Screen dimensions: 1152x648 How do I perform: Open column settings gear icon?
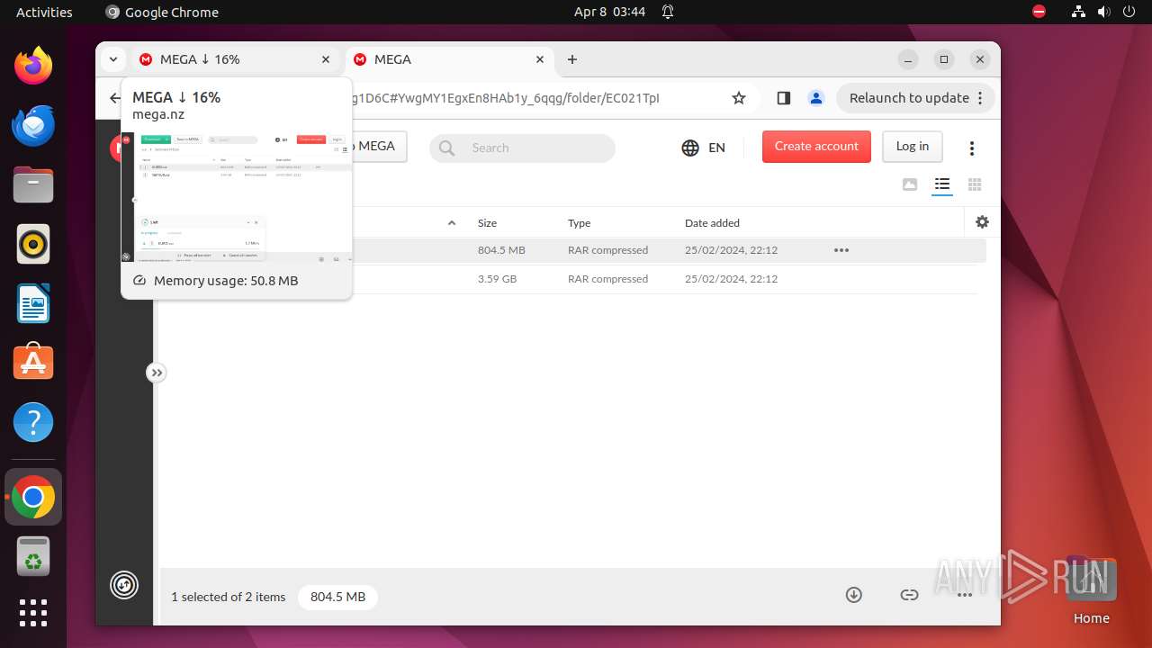click(x=982, y=221)
